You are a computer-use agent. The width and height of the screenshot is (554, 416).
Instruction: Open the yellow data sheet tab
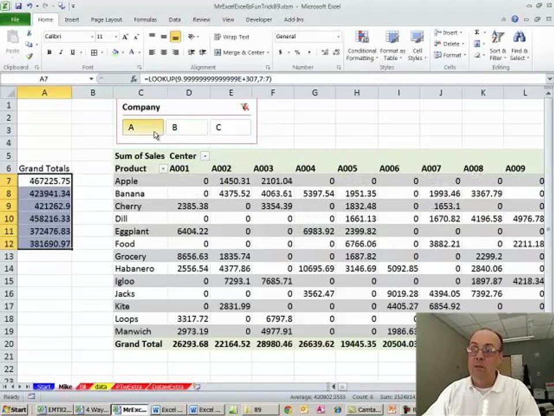pos(100,387)
